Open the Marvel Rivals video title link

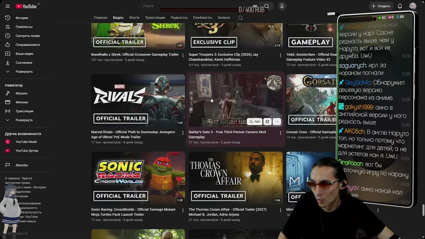click(x=133, y=134)
